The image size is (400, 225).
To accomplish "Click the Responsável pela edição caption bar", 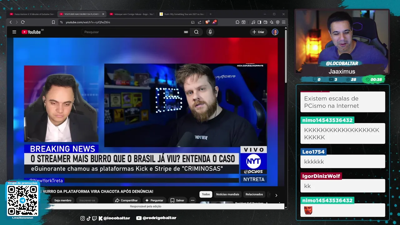I will pyautogui.click(x=146, y=207).
